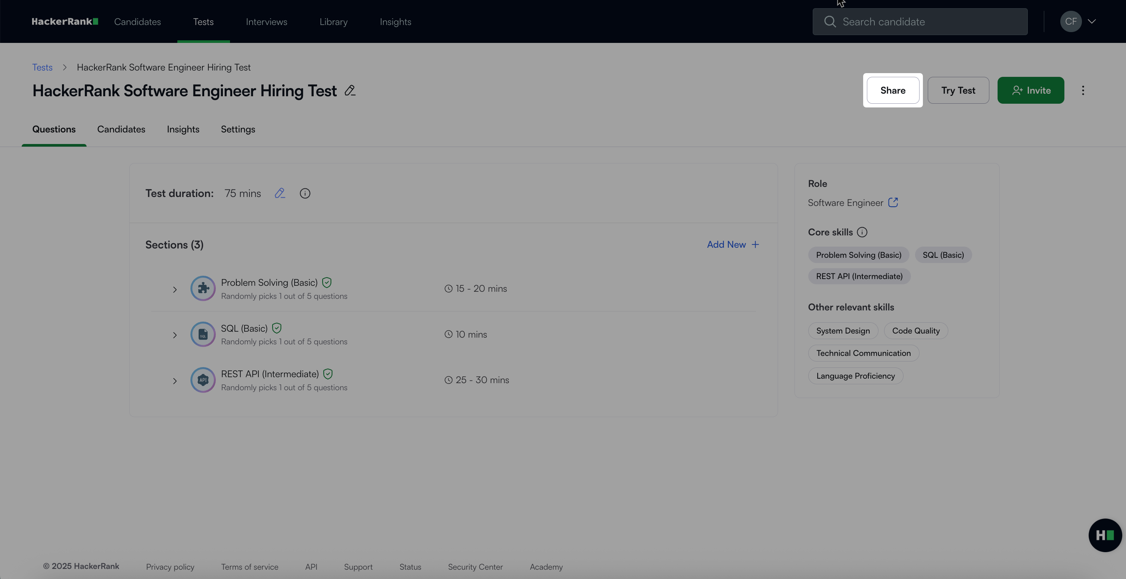Open the Software Engineer role external link icon
This screenshot has height=579, width=1126.
click(893, 203)
